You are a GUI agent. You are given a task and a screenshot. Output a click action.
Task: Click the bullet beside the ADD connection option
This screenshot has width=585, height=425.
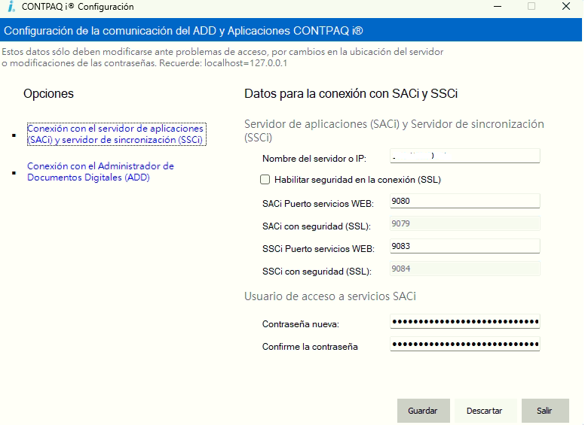[14, 172]
